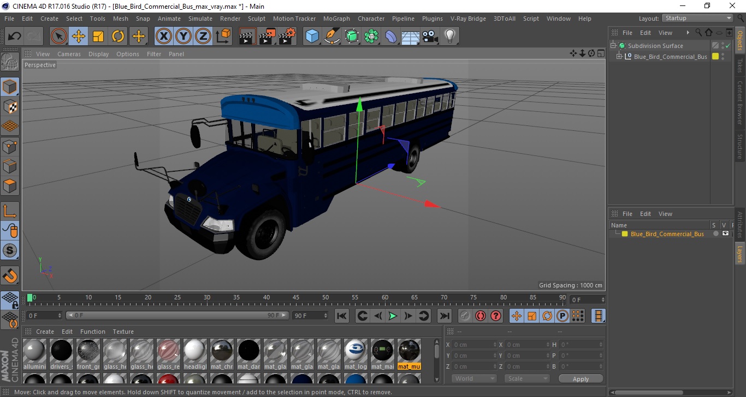Open Edit Render Settings gear clapperboard

click(x=287, y=37)
